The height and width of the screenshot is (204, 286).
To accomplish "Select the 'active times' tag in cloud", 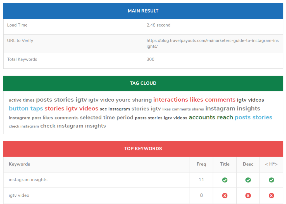I will [x=22, y=100].
